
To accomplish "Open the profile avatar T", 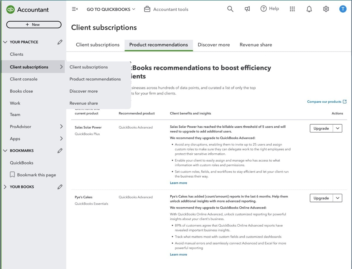I will 343,9.
